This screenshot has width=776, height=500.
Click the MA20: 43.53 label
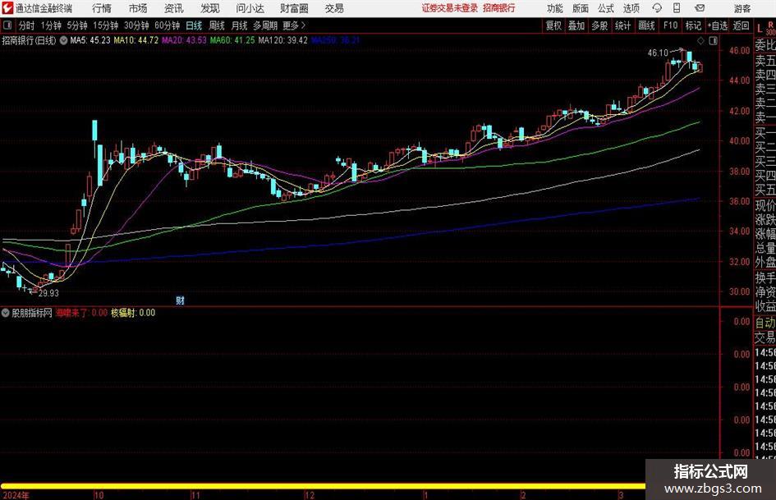point(184,40)
